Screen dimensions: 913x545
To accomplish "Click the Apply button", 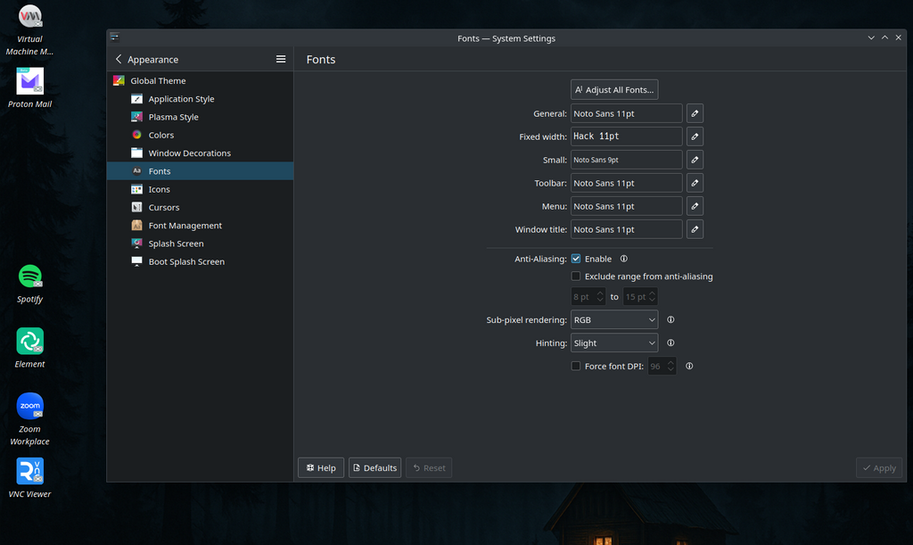I will click(x=879, y=467).
